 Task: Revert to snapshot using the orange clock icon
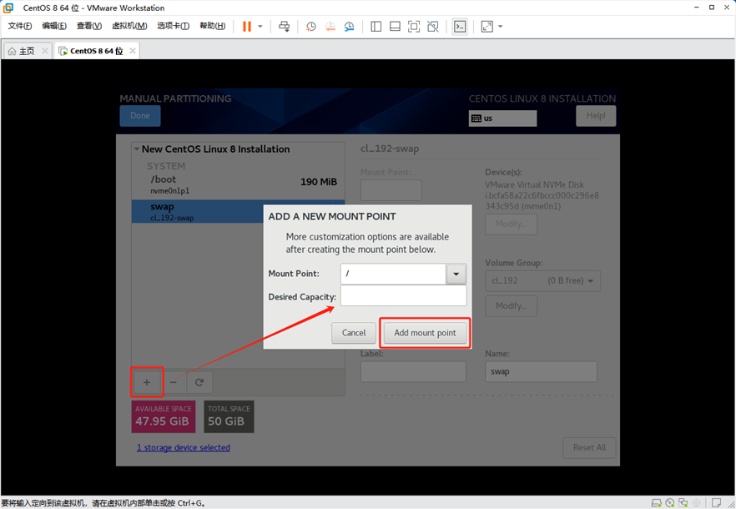[330, 27]
